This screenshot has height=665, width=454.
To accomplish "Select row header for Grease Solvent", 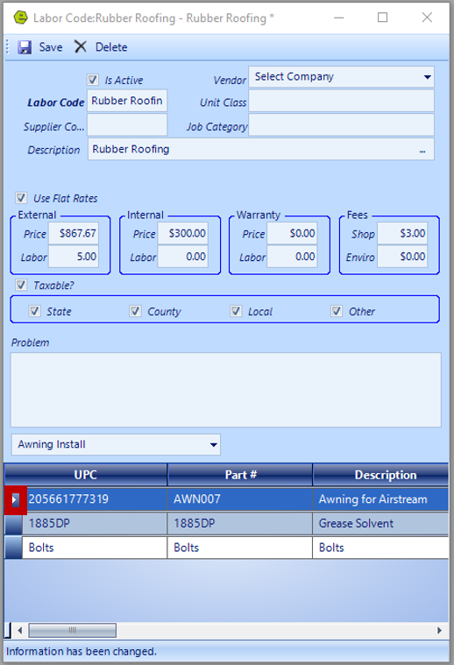I will 13,524.
